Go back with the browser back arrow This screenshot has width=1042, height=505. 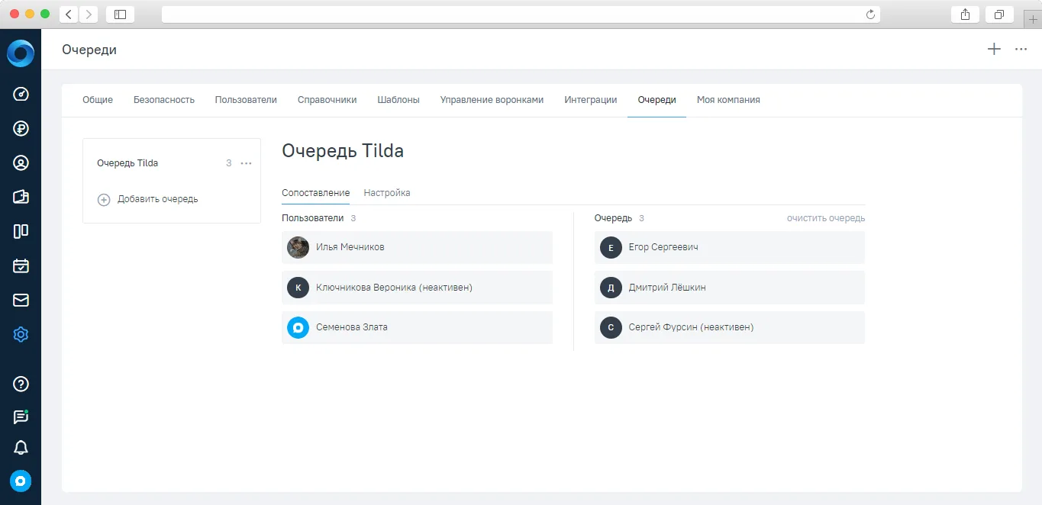[x=69, y=14]
